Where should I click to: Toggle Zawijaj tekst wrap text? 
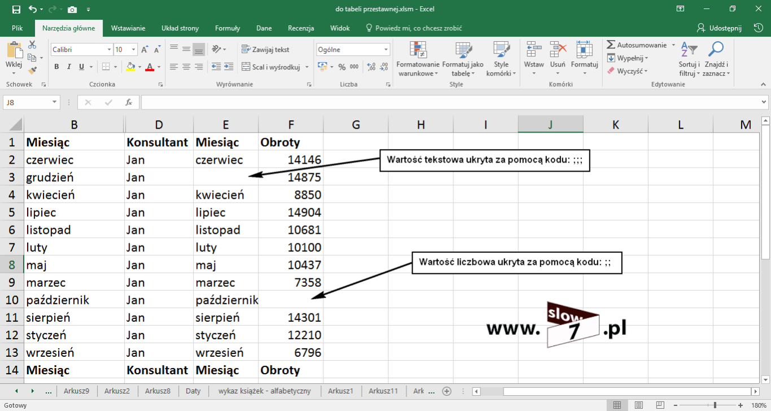click(x=265, y=49)
